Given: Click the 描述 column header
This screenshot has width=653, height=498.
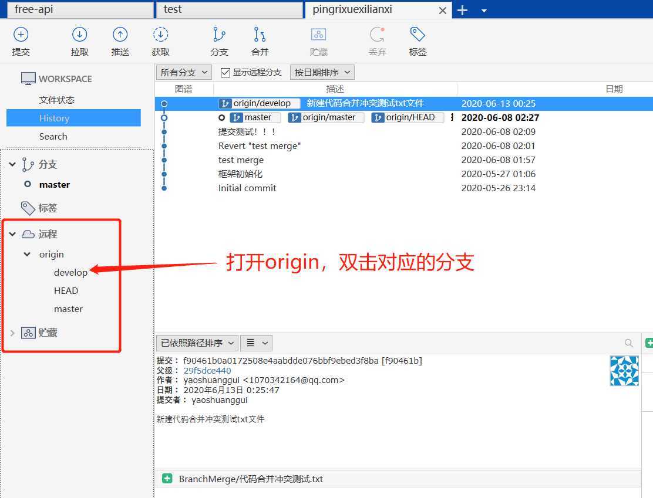Looking at the screenshot, I should click(x=335, y=89).
